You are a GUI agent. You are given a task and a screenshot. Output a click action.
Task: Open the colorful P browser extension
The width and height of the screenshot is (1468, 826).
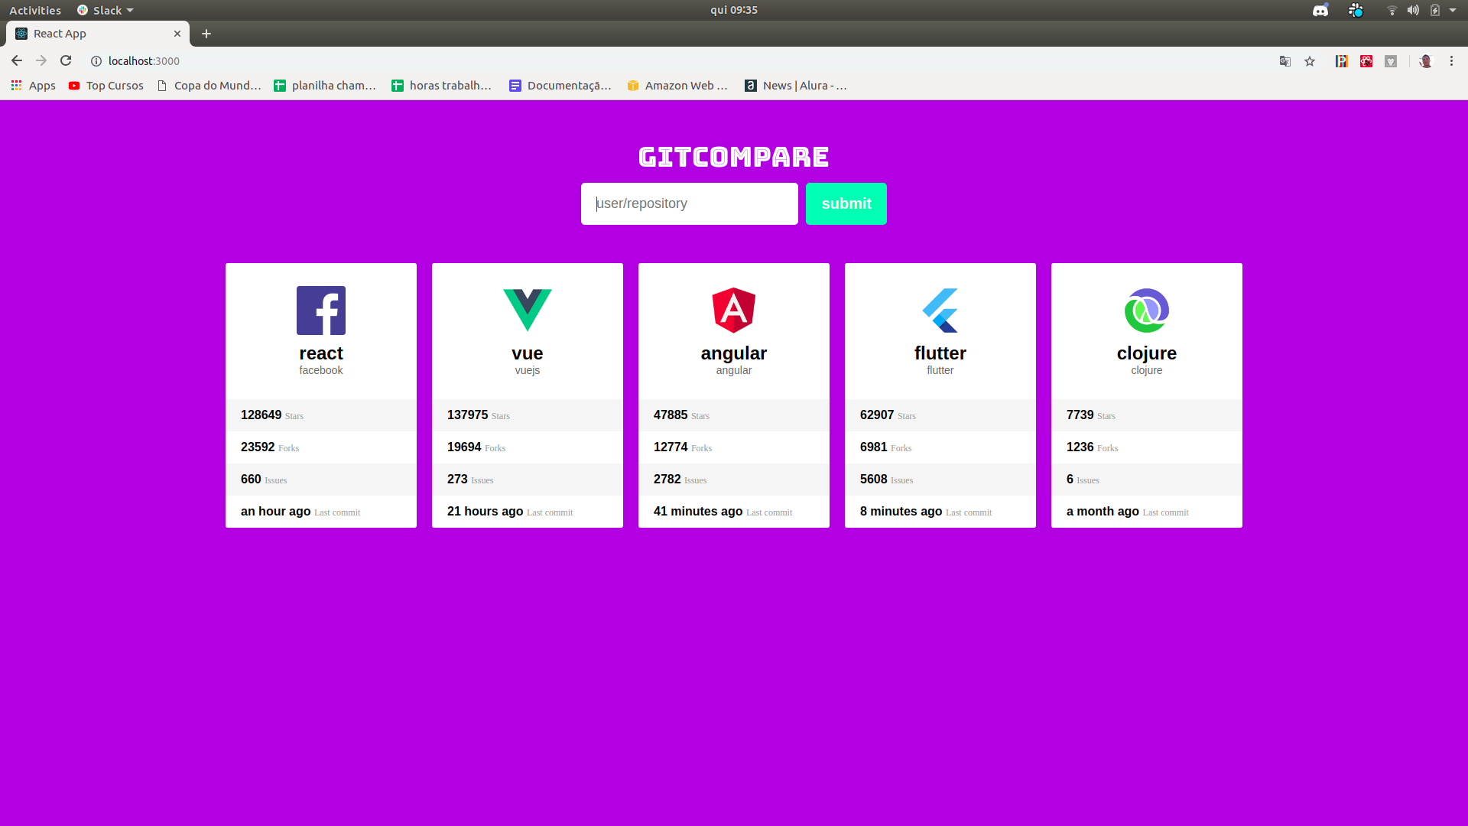(1342, 61)
